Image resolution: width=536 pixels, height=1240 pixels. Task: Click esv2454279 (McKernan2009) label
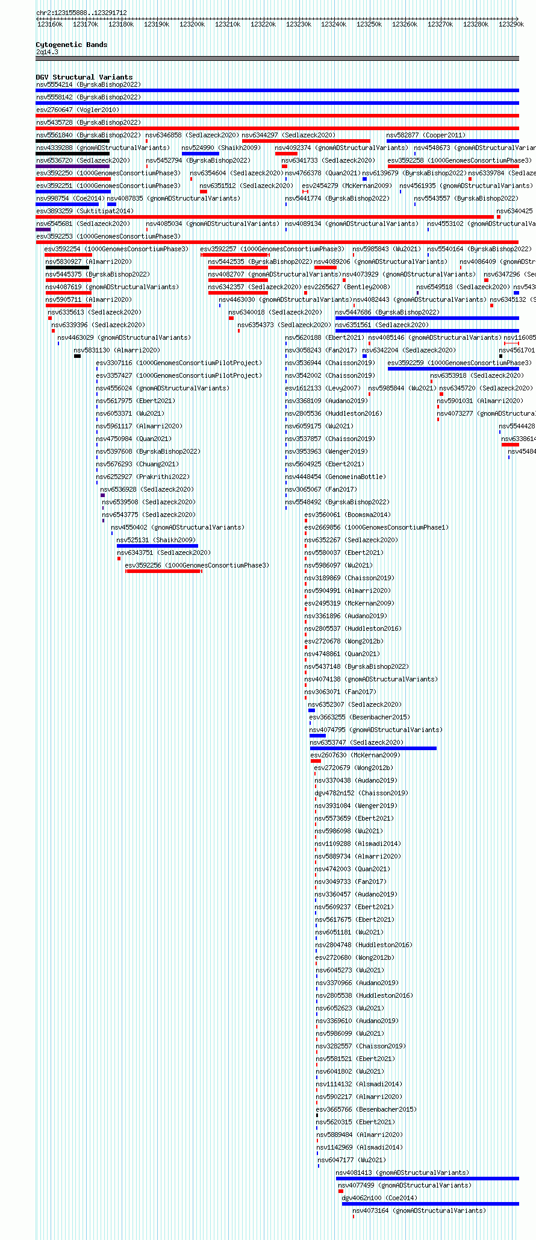click(x=346, y=186)
